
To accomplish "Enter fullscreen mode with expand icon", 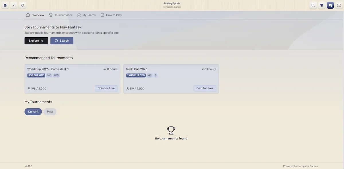I will pos(339,5).
